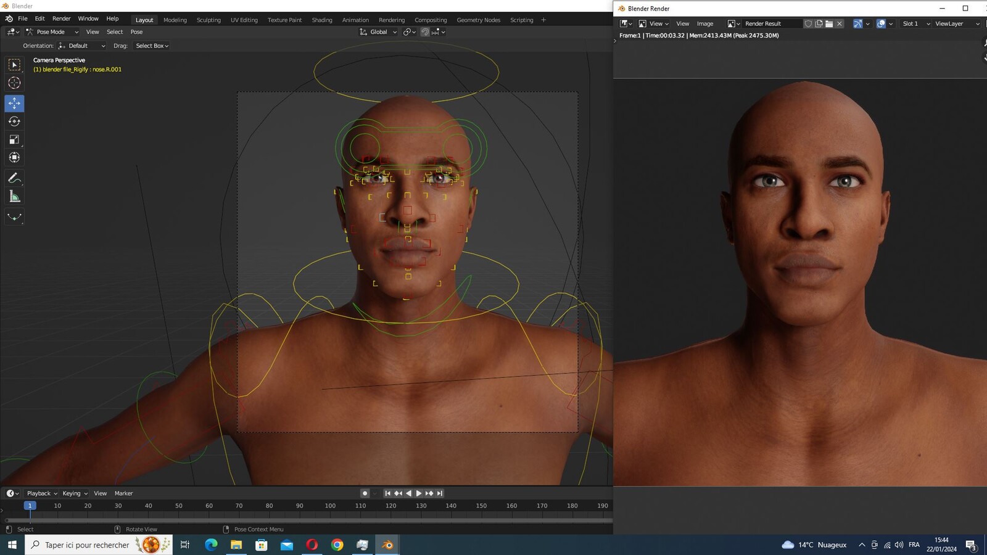
Task: Toggle the snapping magnet in the header
Action: click(425, 32)
